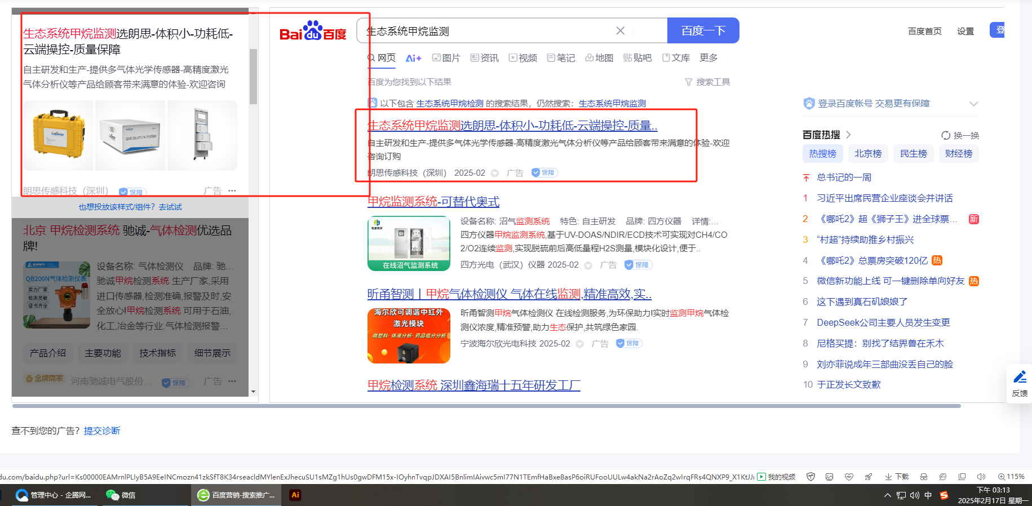
Task: Click the Baidu logo
Action: click(x=313, y=32)
